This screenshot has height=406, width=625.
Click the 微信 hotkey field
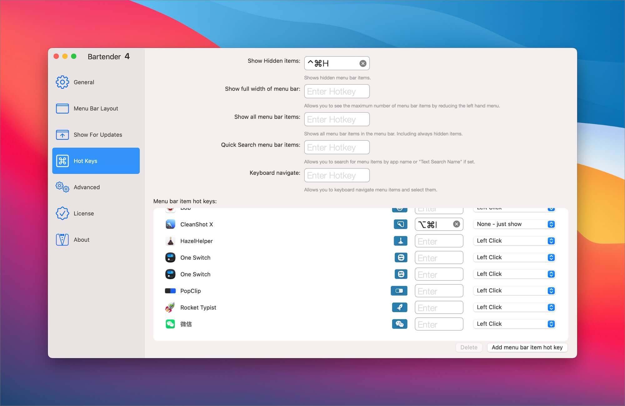[x=439, y=324]
